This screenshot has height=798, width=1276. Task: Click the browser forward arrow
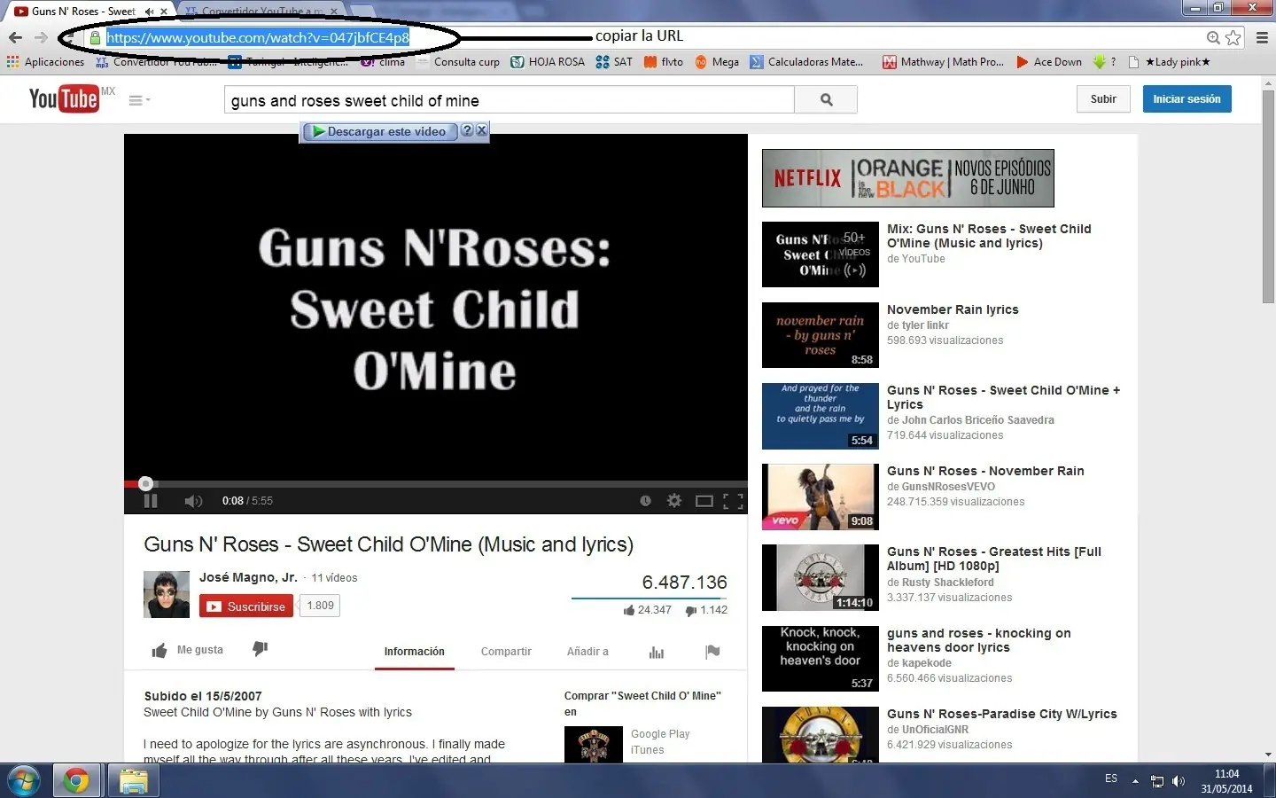coord(41,37)
